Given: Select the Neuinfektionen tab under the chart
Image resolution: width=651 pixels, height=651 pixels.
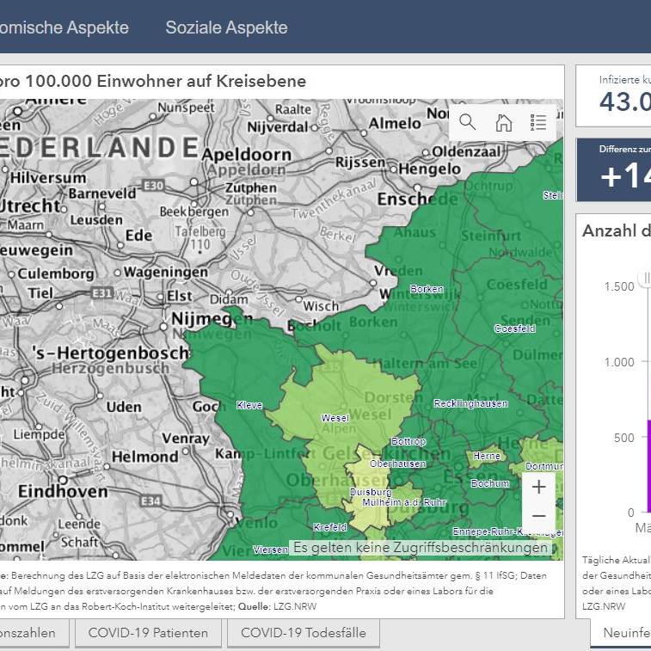Looking at the screenshot, I should [625, 633].
